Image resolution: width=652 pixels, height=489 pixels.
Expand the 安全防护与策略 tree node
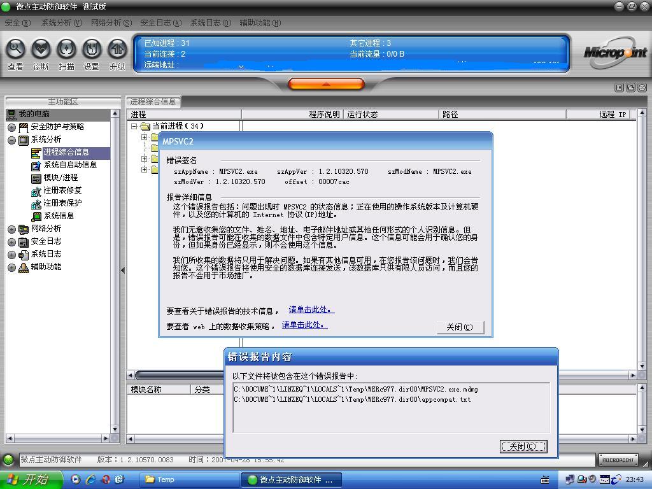[11, 127]
